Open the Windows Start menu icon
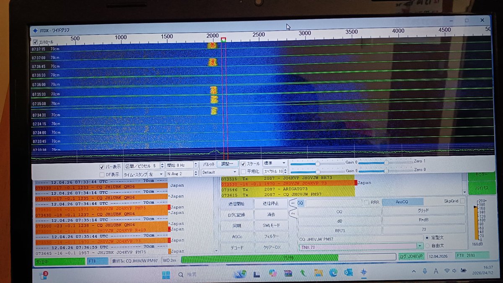This screenshot has width=503, height=283. tap(166, 275)
